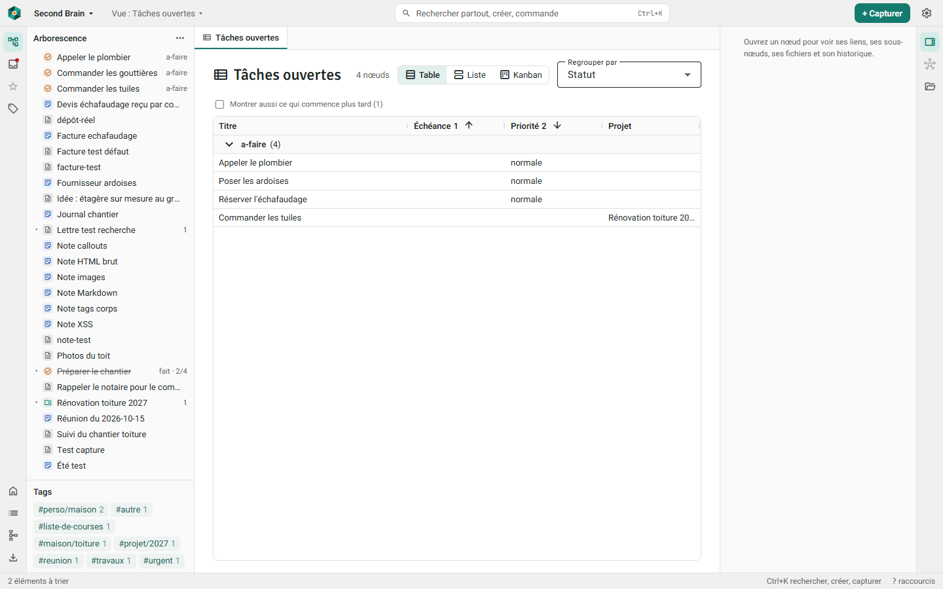The height and width of the screenshot is (589, 943).
Task: Select the Tâches ouvertes tab
Action: [241, 38]
